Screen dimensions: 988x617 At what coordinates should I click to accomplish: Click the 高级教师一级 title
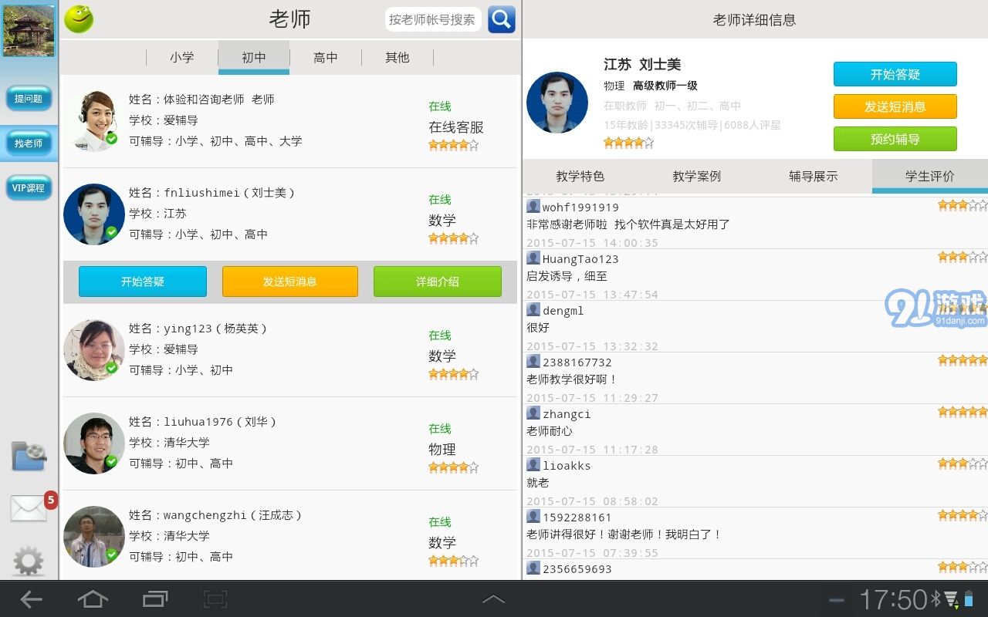[665, 86]
